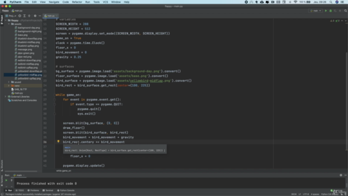The image size is (348, 196).
Task: Click the stop button in toolbar
Action: click(340, 11)
